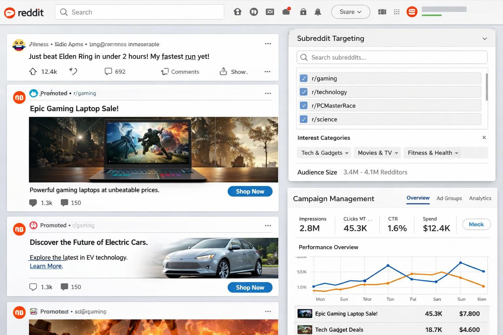Open the apps grid icon in header
The width and height of the screenshot is (503, 335).
click(397, 12)
